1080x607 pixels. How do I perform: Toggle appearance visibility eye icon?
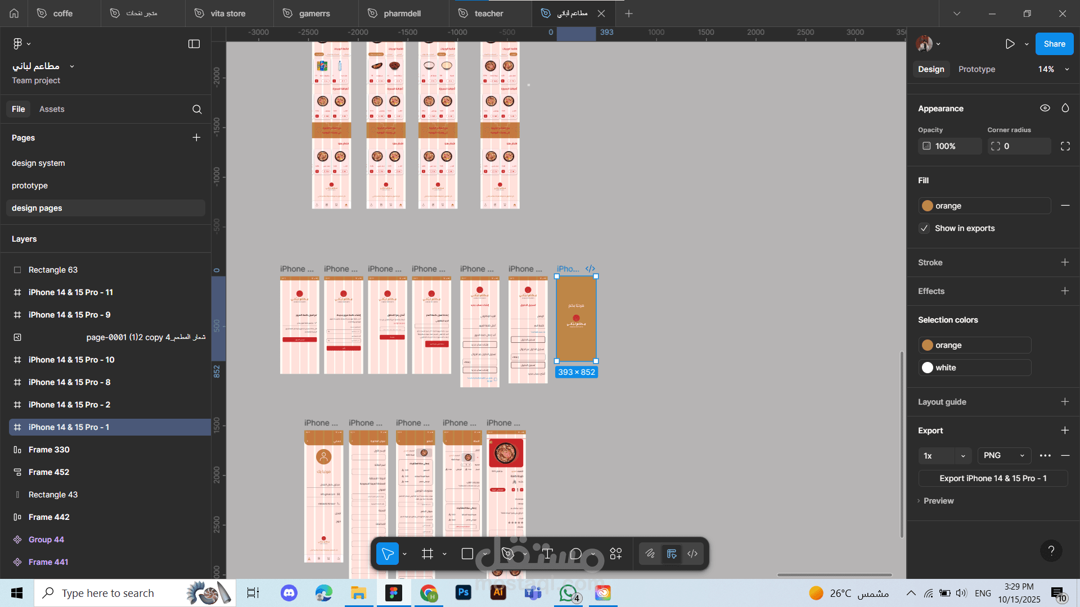click(x=1045, y=108)
